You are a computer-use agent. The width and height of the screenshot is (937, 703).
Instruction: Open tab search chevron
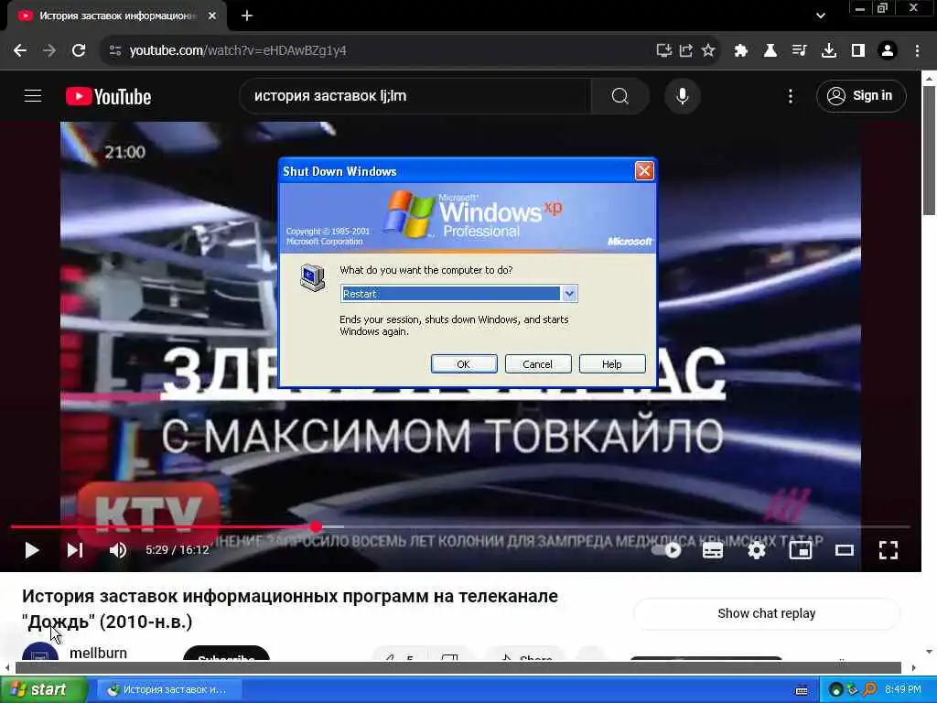(821, 16)
